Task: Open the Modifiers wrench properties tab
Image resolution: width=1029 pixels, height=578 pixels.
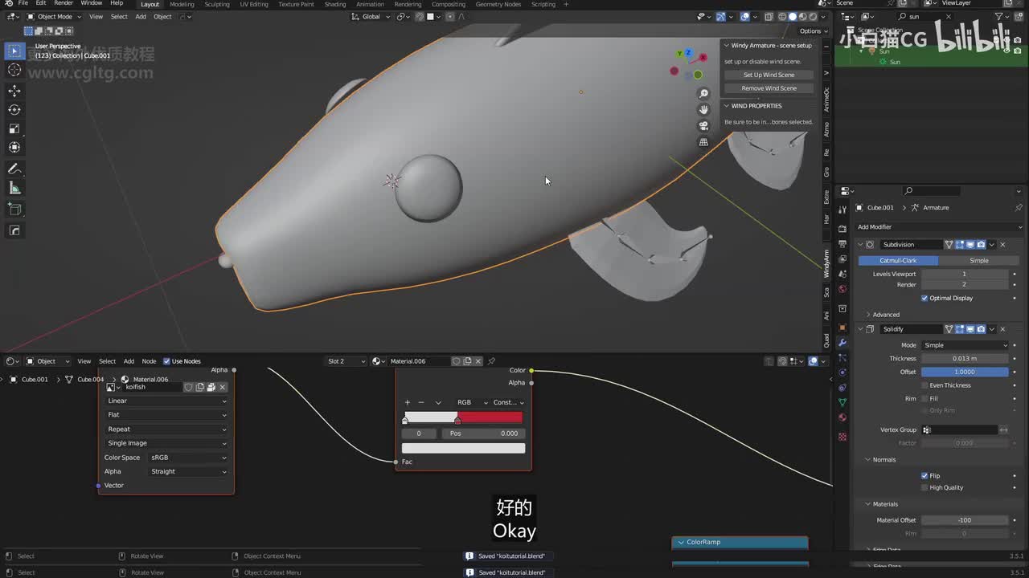Action: pyautogui.click(x=842, y=343)
